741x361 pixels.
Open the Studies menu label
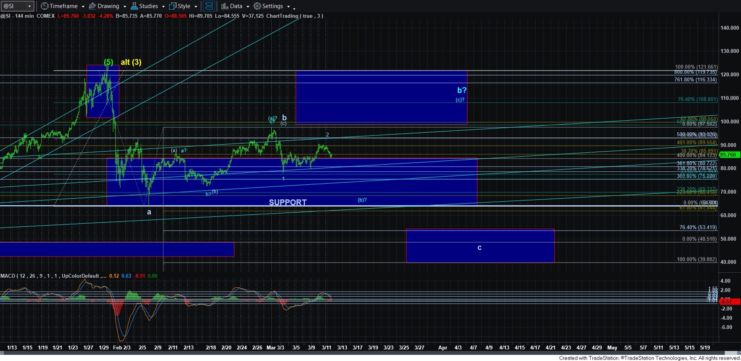(149, 6)
